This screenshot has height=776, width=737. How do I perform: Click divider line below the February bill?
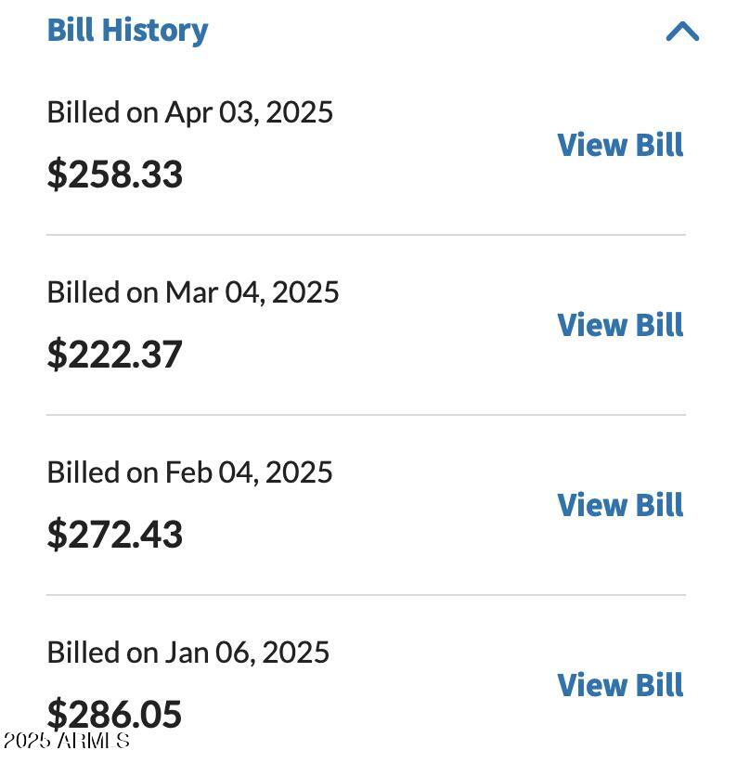point(366,595)
